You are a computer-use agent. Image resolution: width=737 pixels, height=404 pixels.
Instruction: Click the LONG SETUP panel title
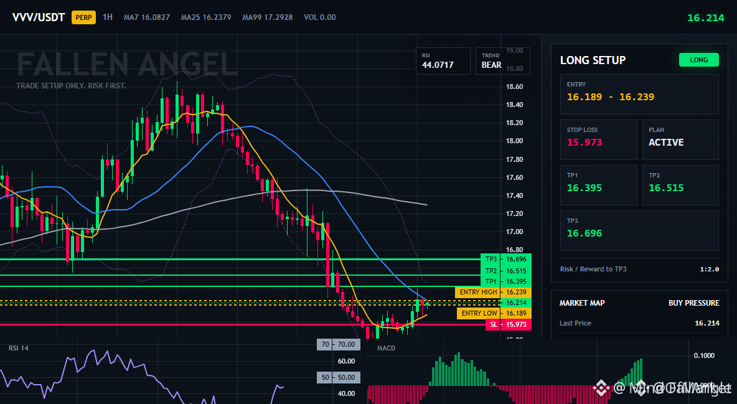[593, 60]
